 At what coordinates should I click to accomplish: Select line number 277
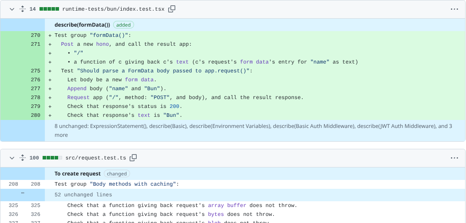pyautogui.click(x=36, y=89)
